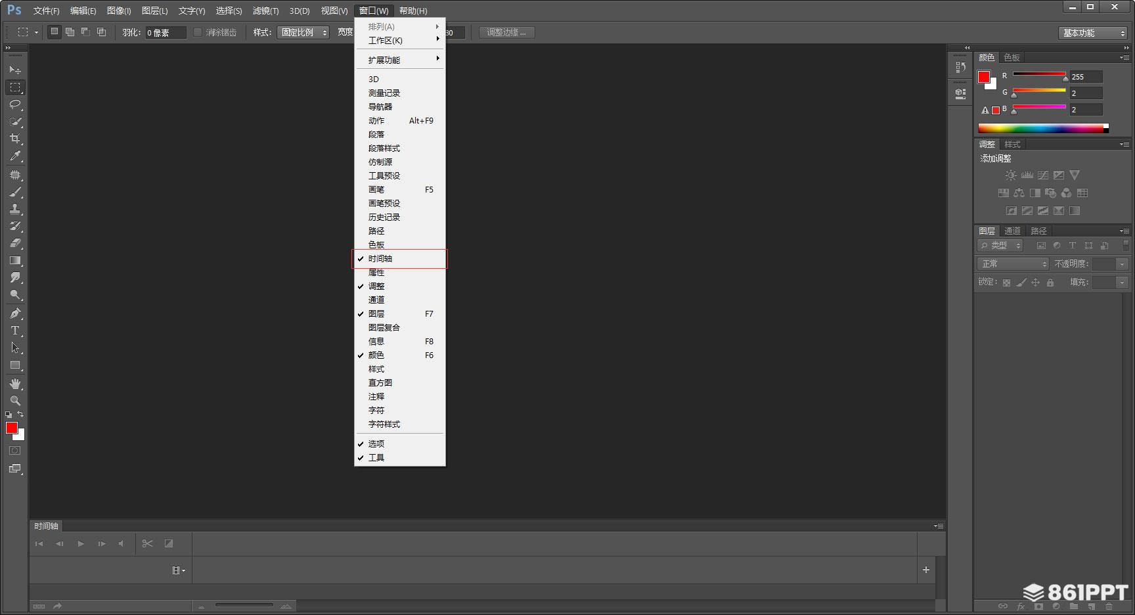This screenshot has height=615, width=1135.
Task: Expand the 排列 submenu
Action: (399, 26)
